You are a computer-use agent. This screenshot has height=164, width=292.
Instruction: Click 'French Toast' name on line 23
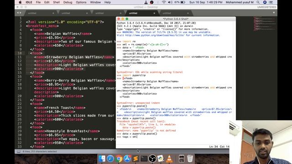[59, 108]
